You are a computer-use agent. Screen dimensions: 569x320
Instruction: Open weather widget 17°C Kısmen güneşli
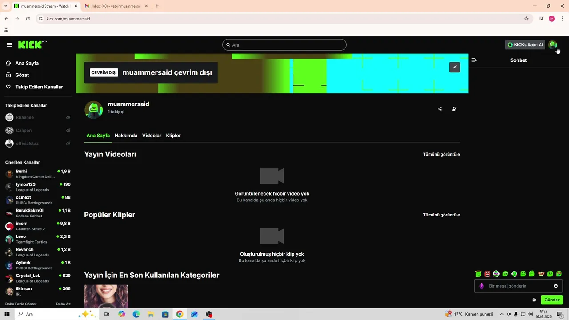pyautogui.click(x=469, y=314)
